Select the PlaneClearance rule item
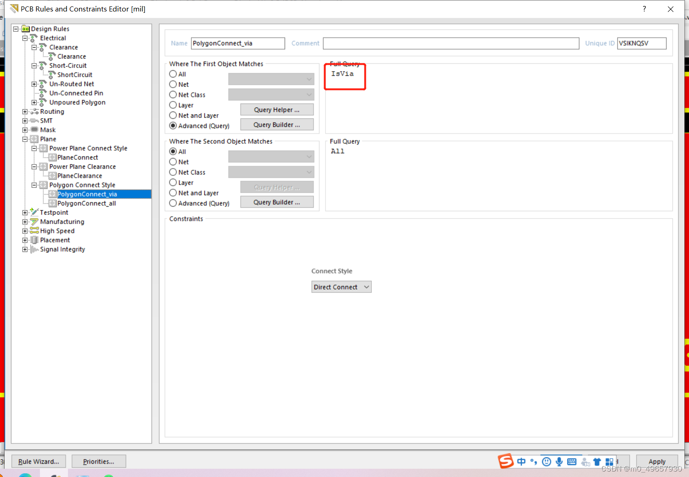 click(x=79, y=176)
